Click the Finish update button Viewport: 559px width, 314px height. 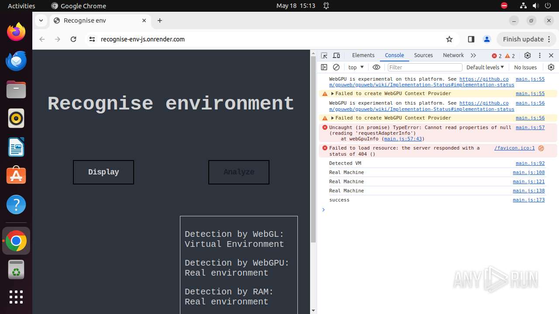[523, 39]
